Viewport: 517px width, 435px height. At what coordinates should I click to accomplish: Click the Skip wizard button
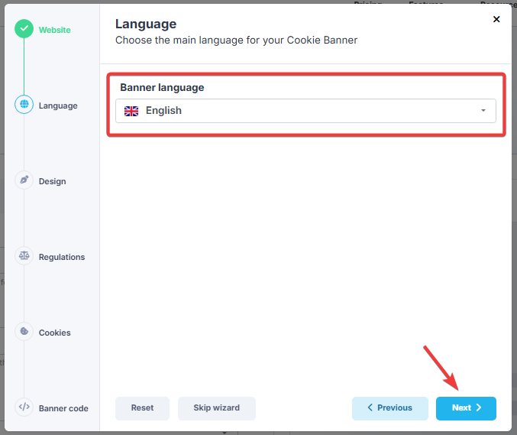(217, 408)
